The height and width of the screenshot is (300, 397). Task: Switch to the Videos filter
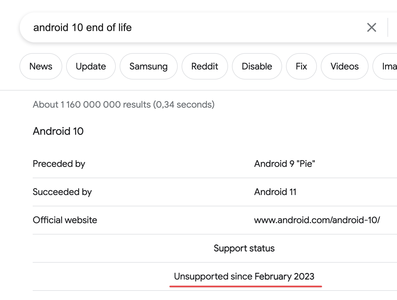tap(344, 66)
